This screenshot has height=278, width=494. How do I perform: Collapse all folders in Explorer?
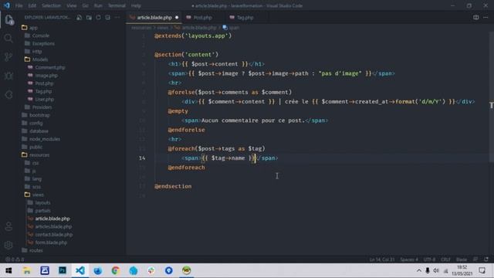108,17
